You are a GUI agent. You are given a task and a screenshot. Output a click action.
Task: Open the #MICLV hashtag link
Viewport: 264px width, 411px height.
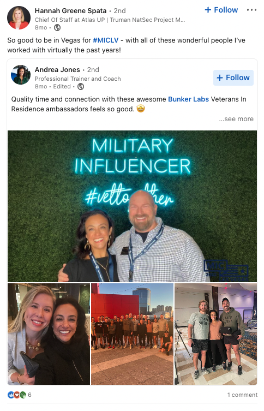click(x=106, y=40)
